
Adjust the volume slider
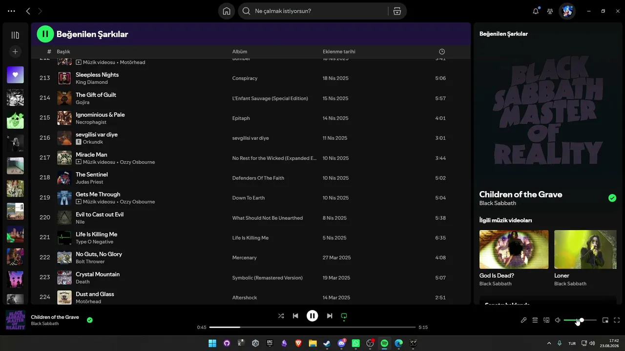tap(580, 320)
